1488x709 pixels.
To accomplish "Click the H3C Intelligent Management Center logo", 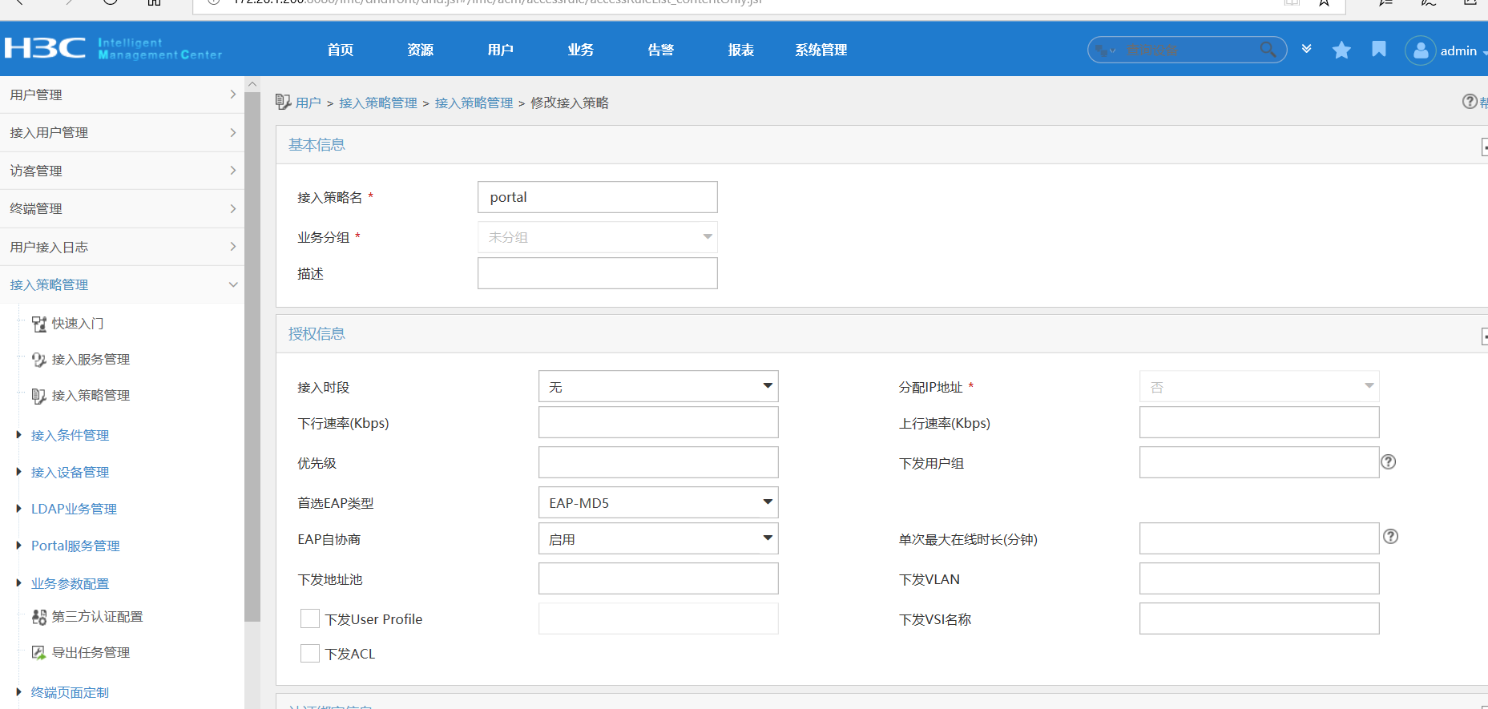I will (113, 49).
